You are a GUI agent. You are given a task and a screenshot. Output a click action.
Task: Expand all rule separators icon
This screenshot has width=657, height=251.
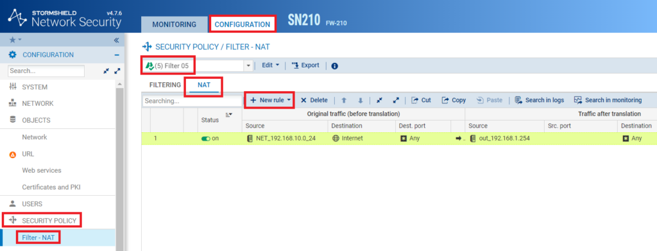(x=395, y=100)
